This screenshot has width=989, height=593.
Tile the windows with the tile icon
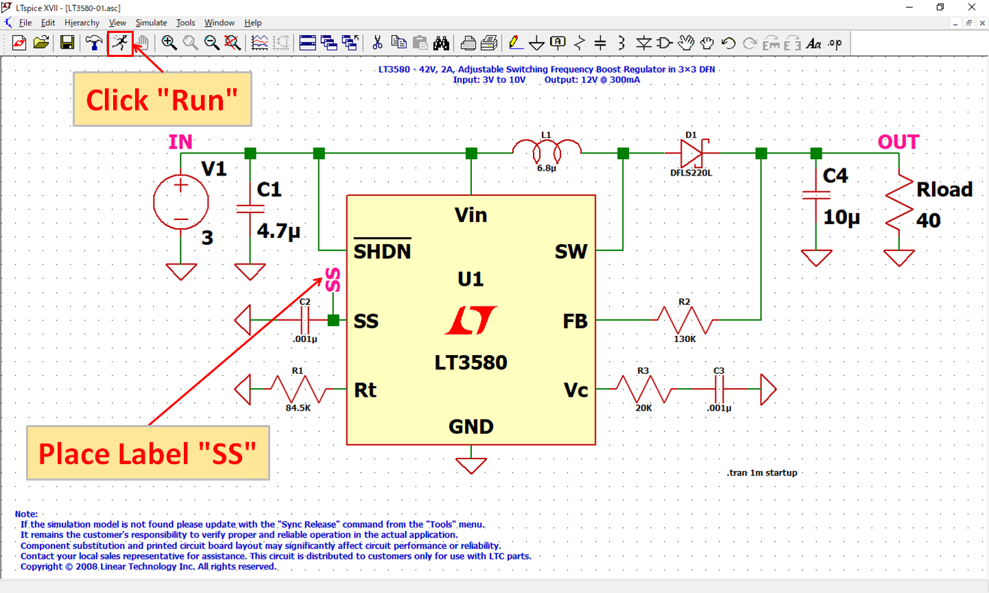(308, 43)
